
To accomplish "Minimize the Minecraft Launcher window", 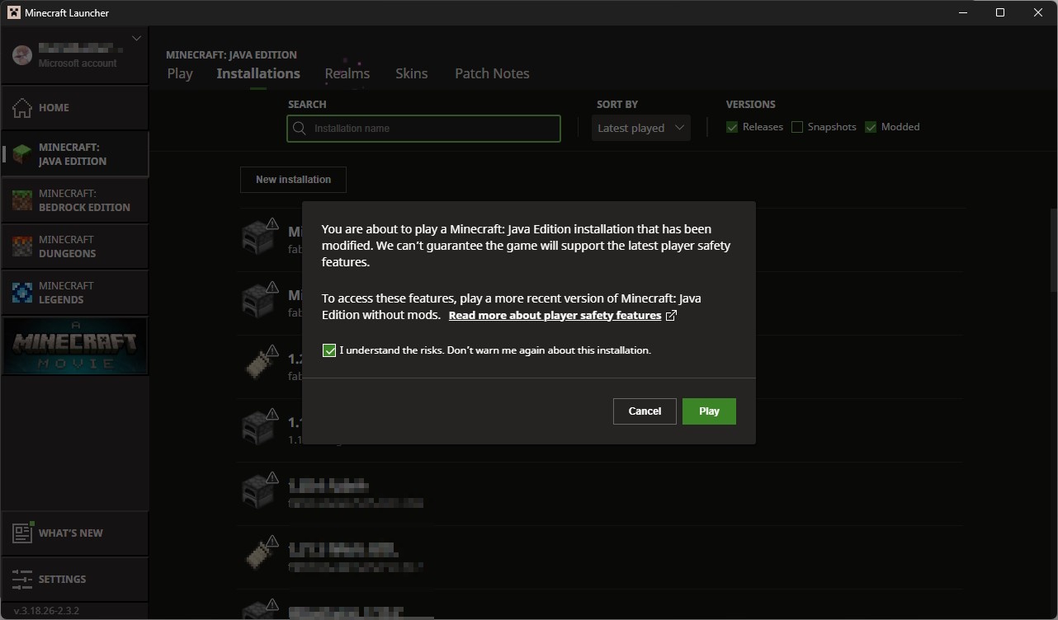I will (962, 12).
